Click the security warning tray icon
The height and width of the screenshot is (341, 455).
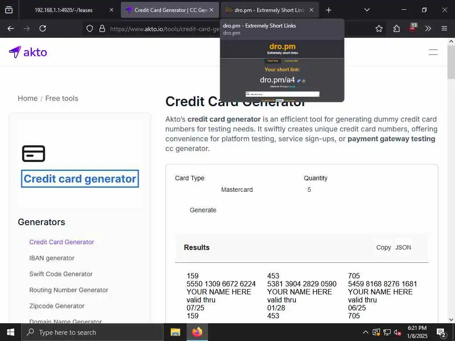376,332
